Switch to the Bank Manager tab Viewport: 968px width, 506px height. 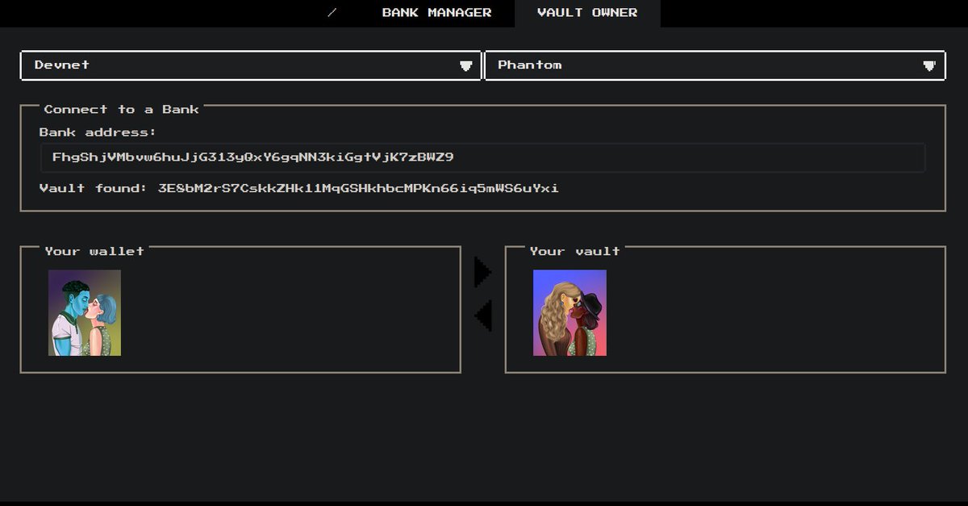pos(436,13)
